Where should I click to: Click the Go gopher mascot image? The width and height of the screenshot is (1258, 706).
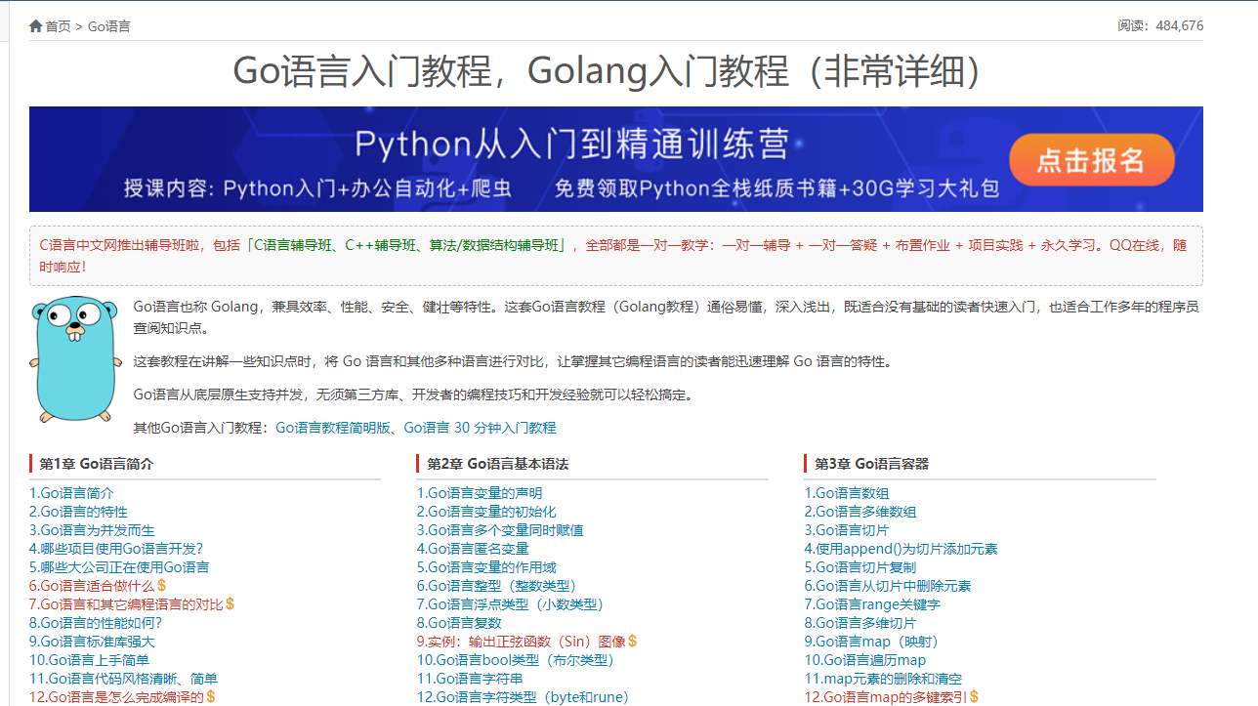coord(74,359)
